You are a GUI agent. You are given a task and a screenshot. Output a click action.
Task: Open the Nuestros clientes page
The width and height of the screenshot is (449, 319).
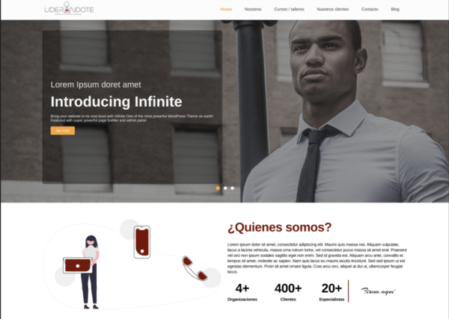click(x=333, y=9)
